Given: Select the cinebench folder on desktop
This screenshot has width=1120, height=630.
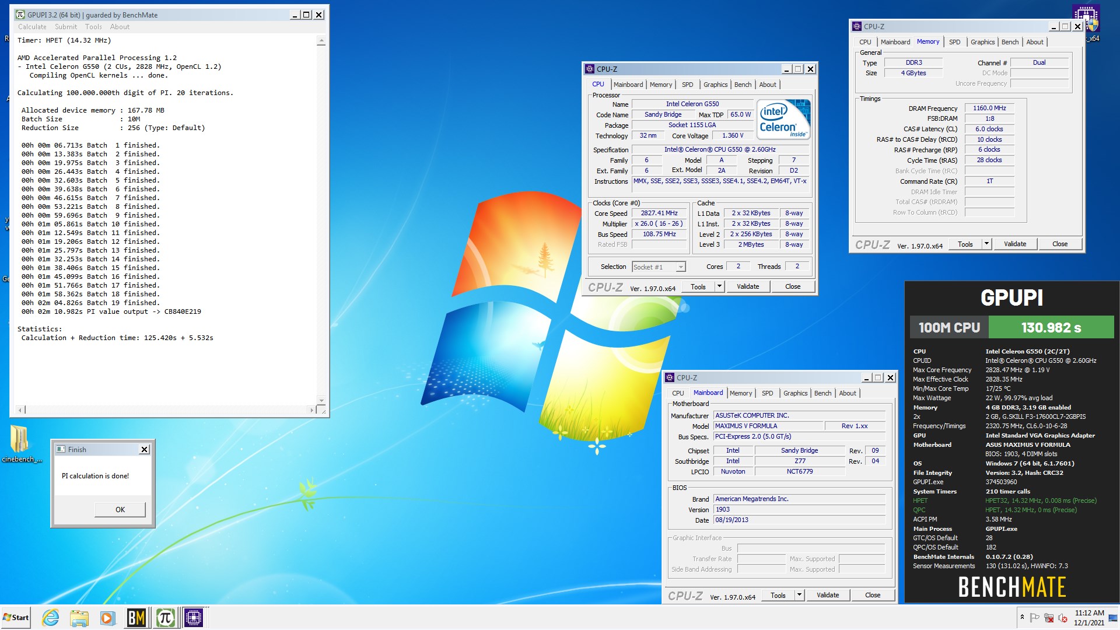Looking at the screenshot, I should [x=21, y=443].
